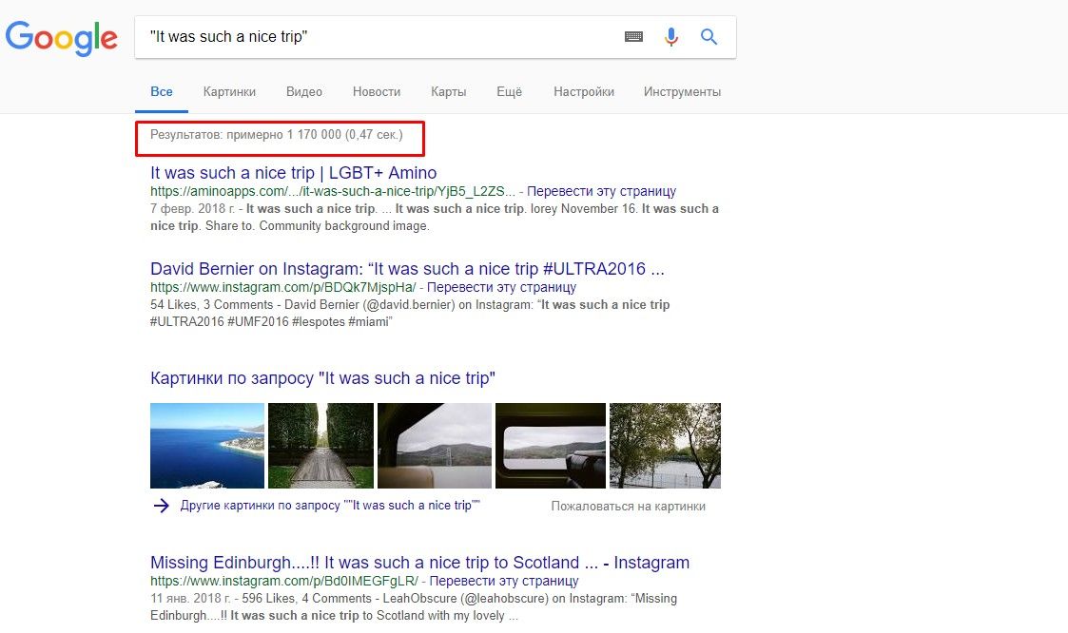1068x633 pixels.
Task: Click instagram.com/p/BDQk7MjspHa URL
Action: 282,287
